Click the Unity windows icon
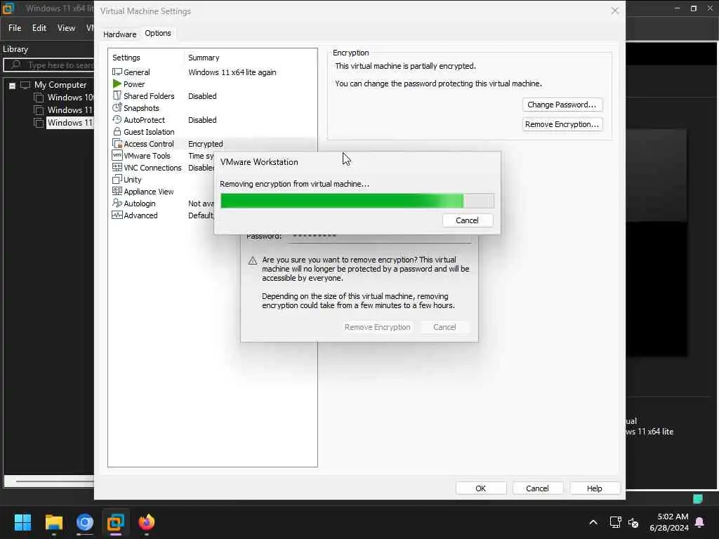719x539 pixels. pos(117,179)
